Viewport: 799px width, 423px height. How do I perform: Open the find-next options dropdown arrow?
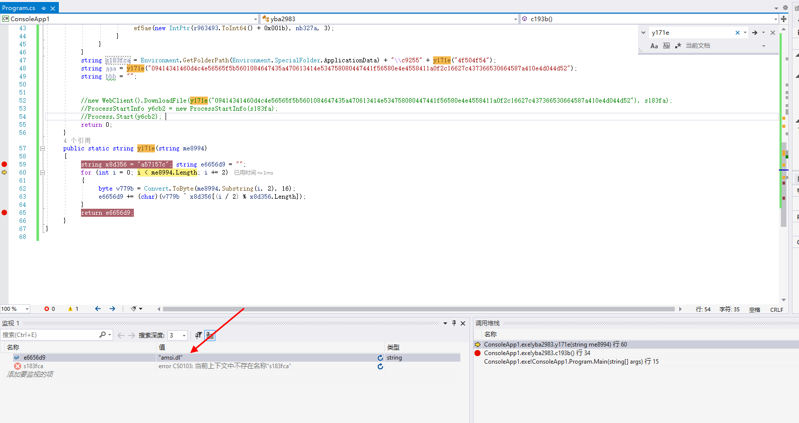[x=763, y=33]
